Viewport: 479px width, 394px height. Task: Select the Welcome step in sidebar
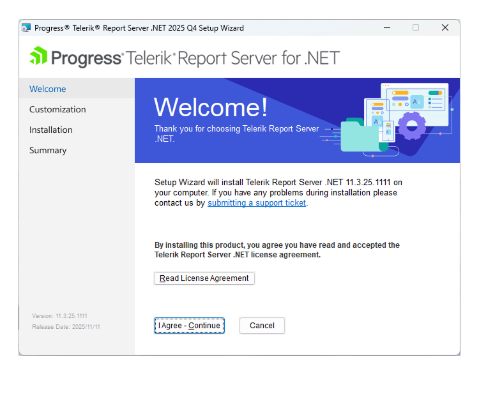coord(77,89)
